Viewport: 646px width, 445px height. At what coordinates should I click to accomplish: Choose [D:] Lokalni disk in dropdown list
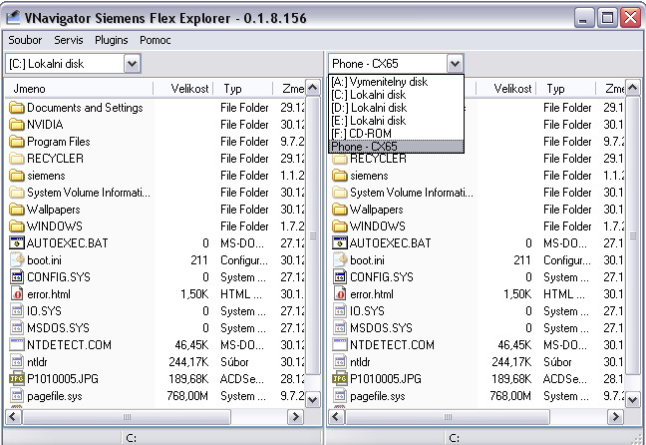point(397,108)
